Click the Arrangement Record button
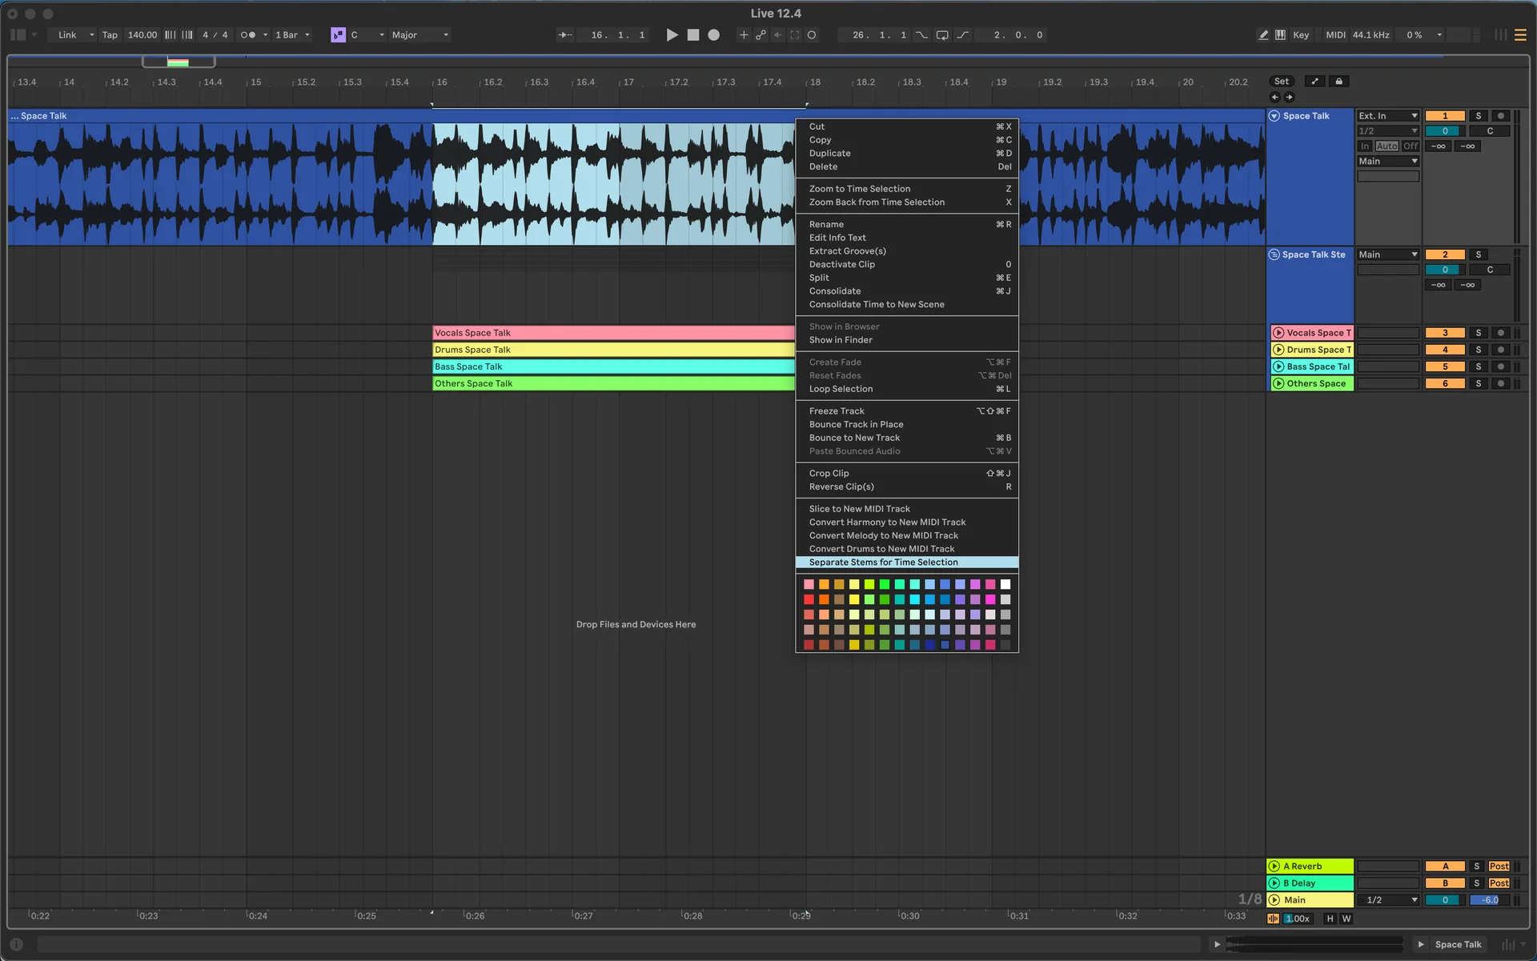Screen dimensions: 1537x961 [x=714, y=35]
